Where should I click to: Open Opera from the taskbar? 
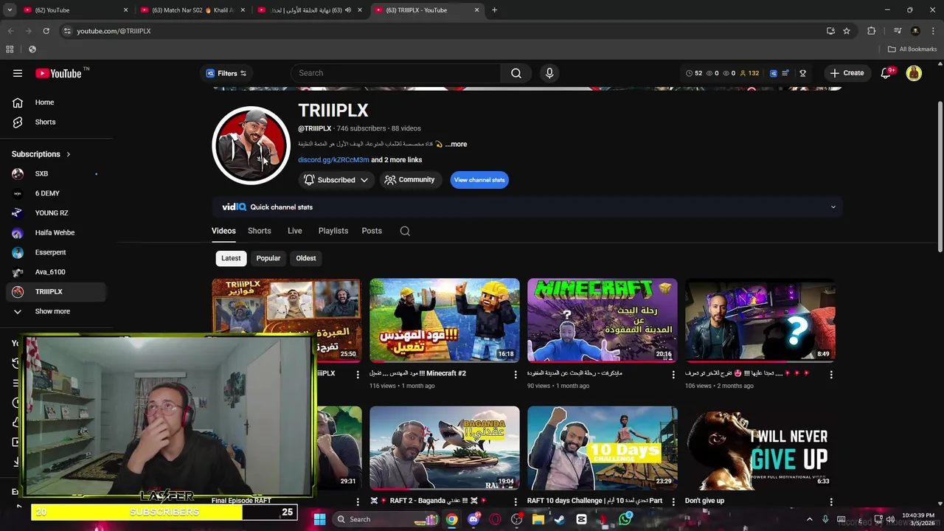495,519
